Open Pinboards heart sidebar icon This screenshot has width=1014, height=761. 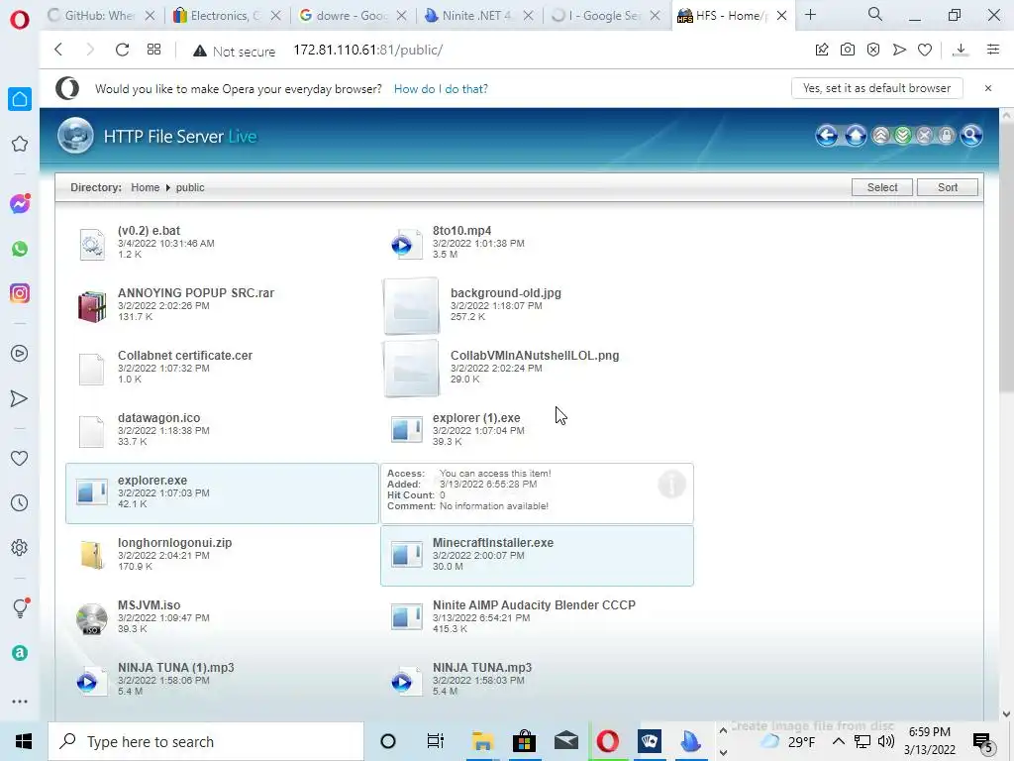click(x=20, y=458)
